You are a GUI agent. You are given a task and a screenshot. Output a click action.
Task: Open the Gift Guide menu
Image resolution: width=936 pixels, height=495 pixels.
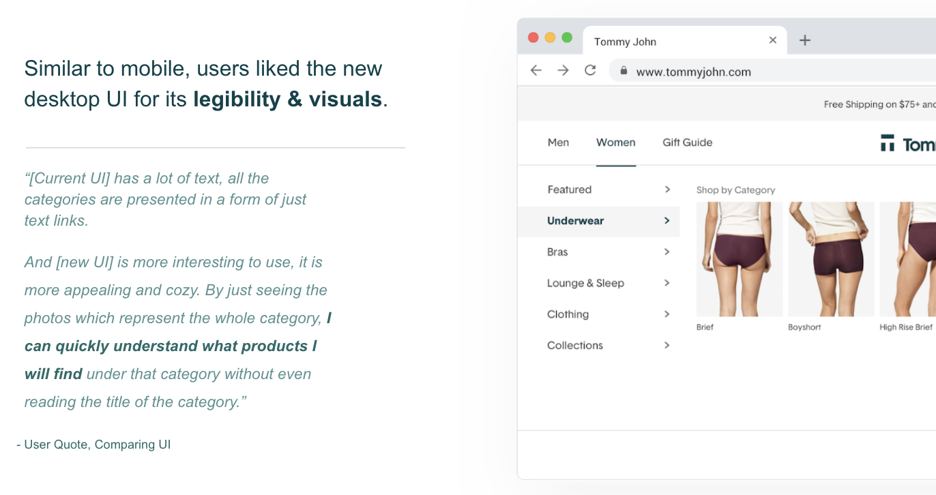coord(688,142)
